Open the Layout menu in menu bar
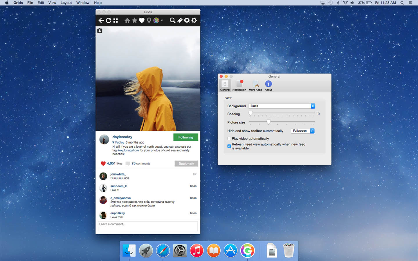The image size is (418, 261). point(66,3)
